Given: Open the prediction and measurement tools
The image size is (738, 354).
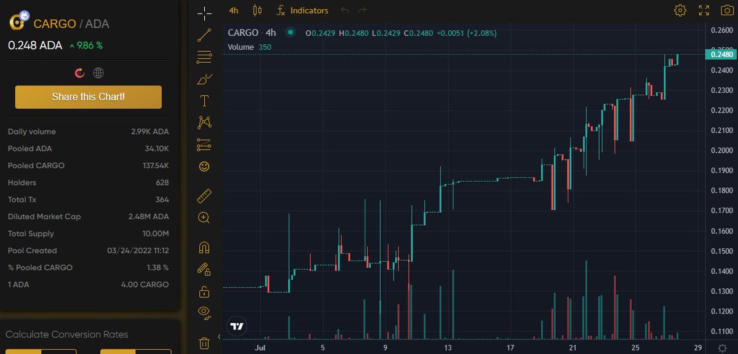Looking at the screenshot, I should click(204, 144).
